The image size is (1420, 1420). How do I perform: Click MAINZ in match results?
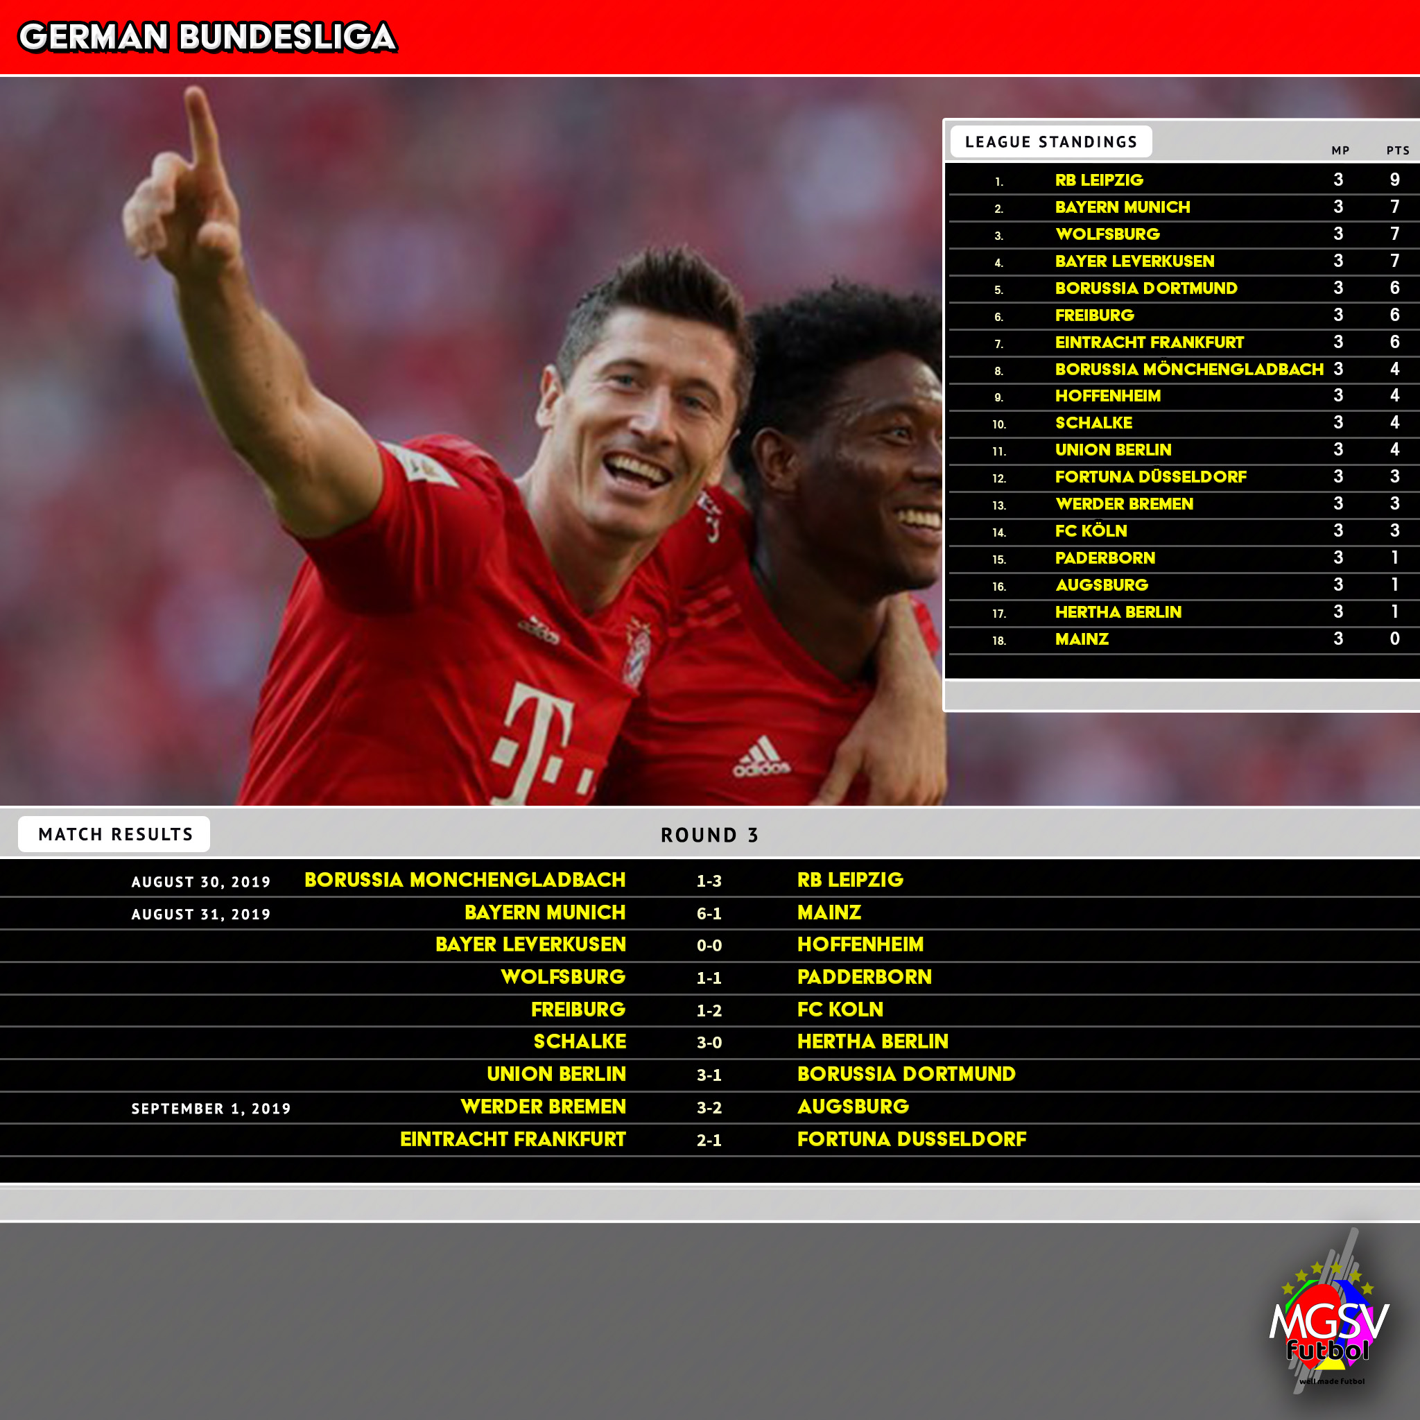(x=829, y=912)
